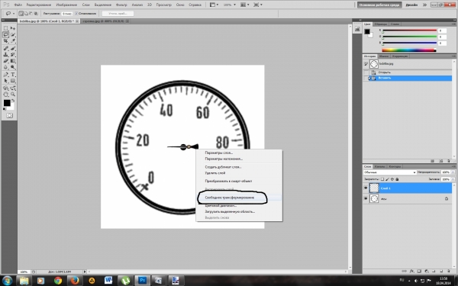The width and height of the screenshot is (458, 286).
Task: Toggle visibility of Слой 1 layer
Action: [x=366, y=188]
